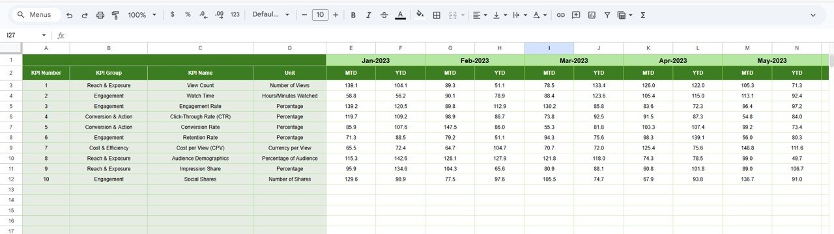
Task: Increase font size with plus button
Action: (x=336, y=14)
